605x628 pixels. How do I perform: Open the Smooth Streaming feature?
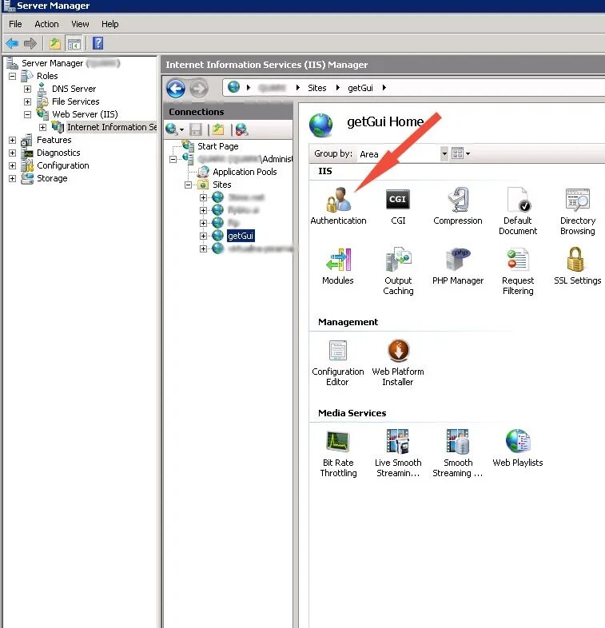coord(458,453)
